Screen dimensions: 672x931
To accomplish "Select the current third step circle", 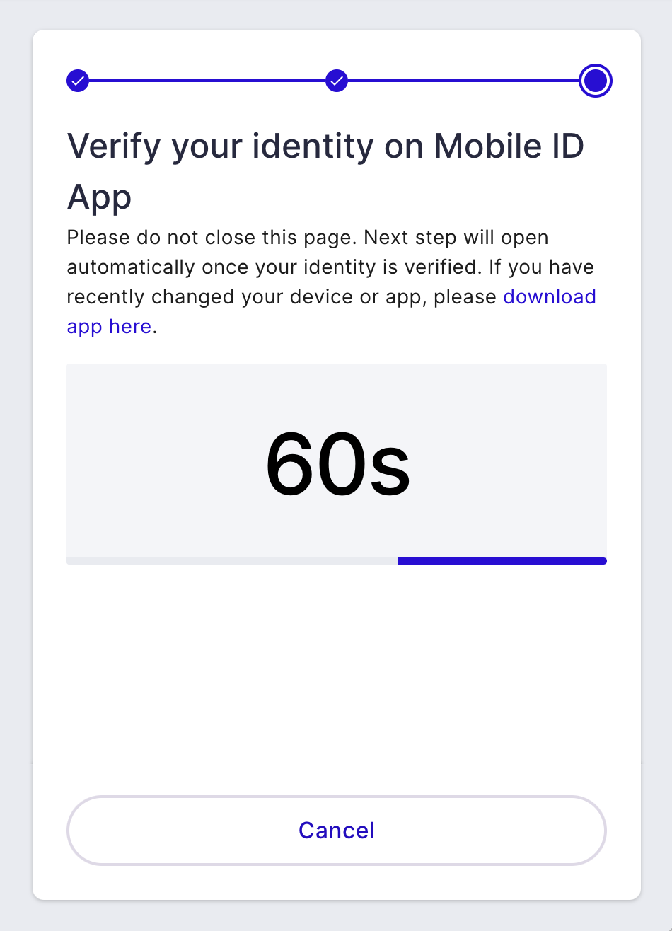I will coord(595,81).
